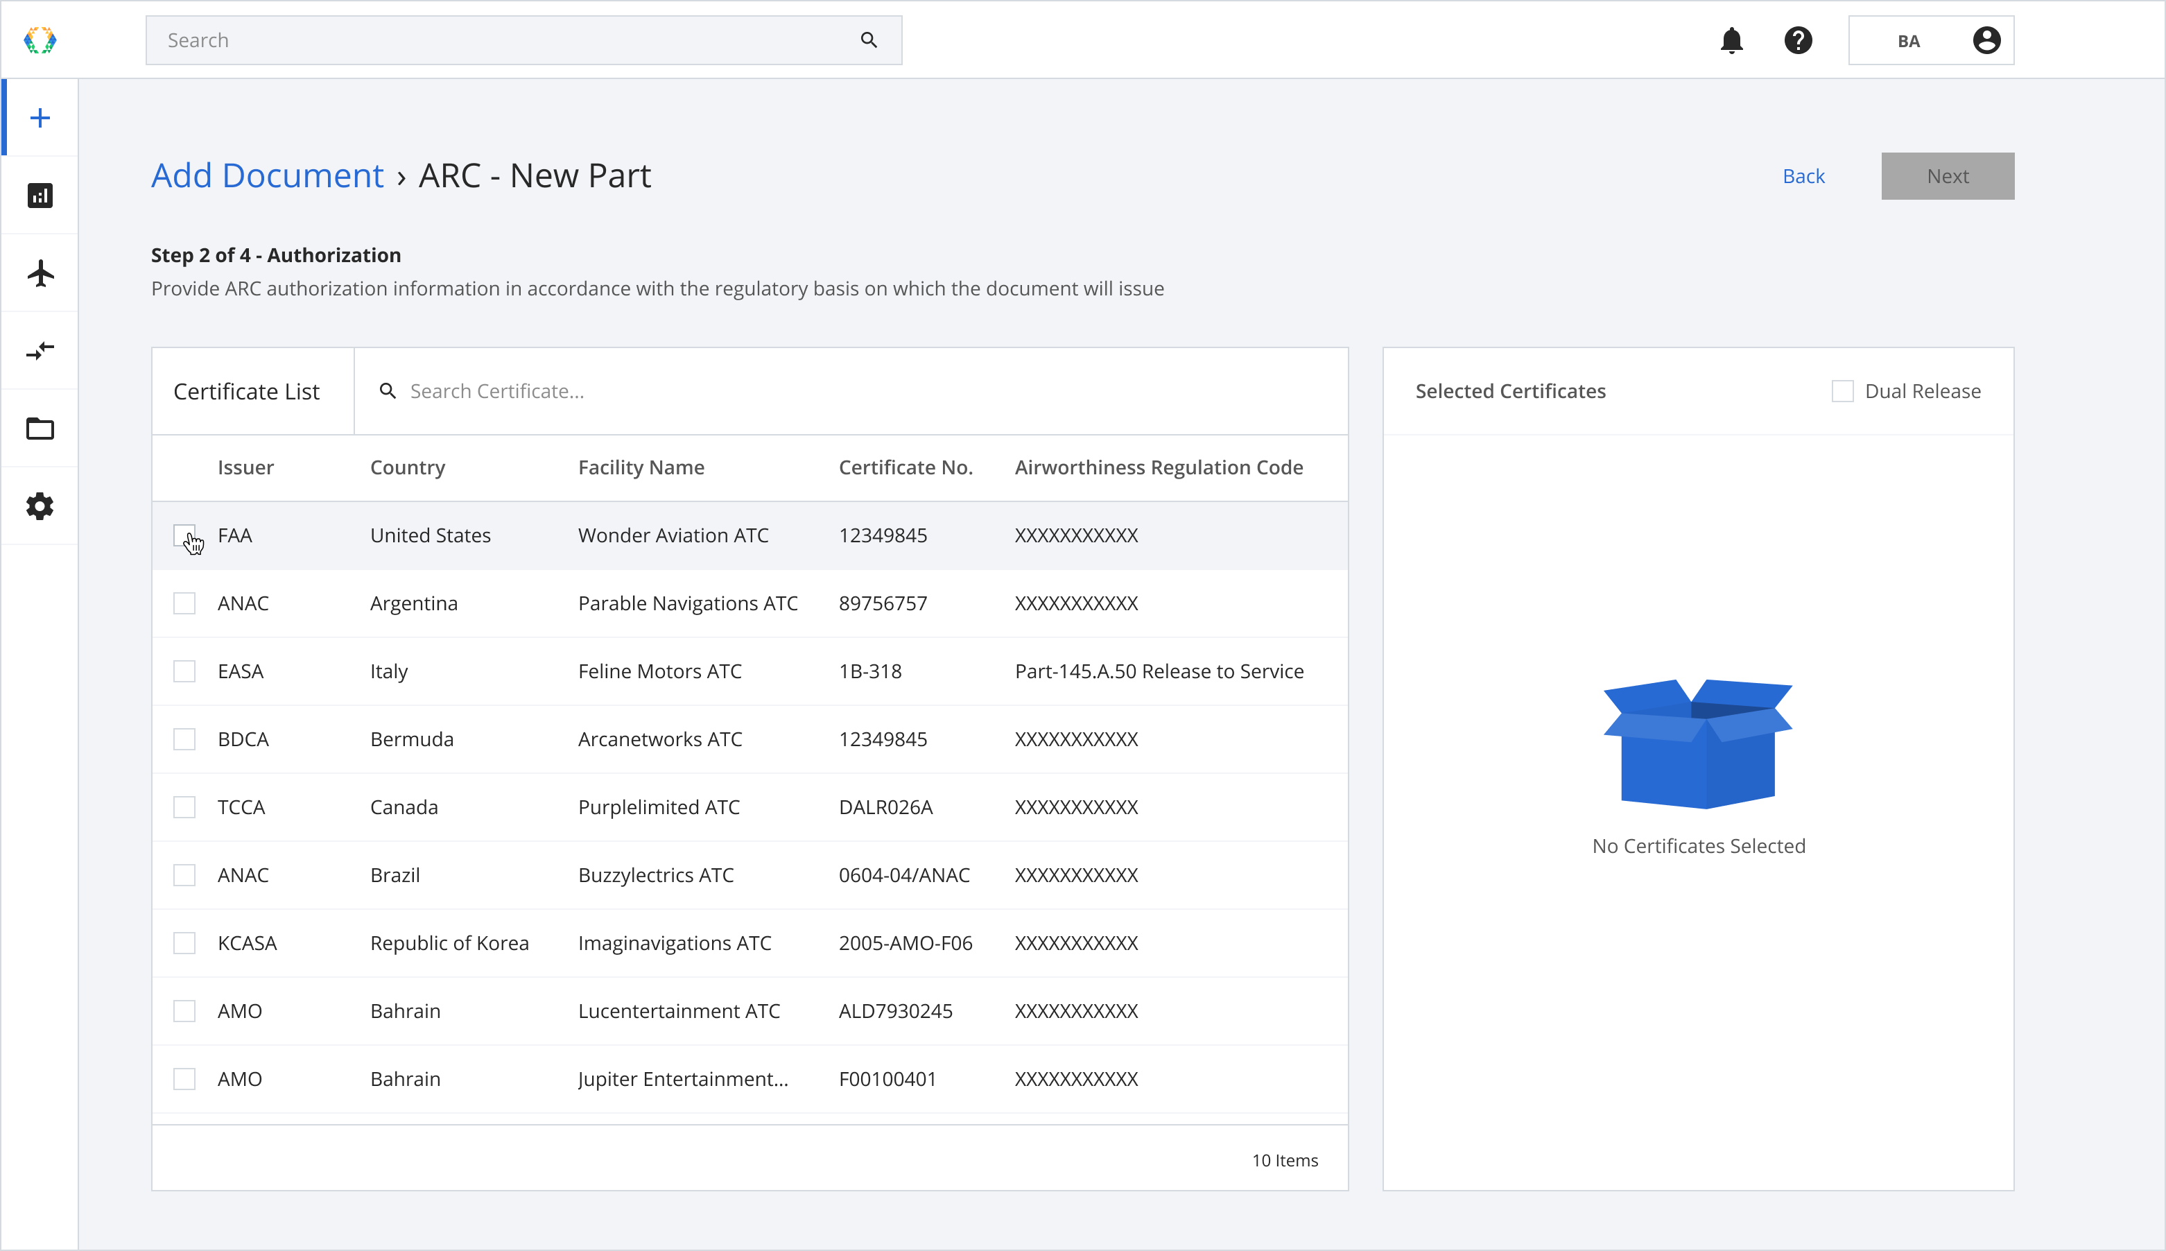The width and height of the screenshot is (2166, 1251).
Task: Enable the EASA Italy certificate checkbox
Action: [184, 670]
